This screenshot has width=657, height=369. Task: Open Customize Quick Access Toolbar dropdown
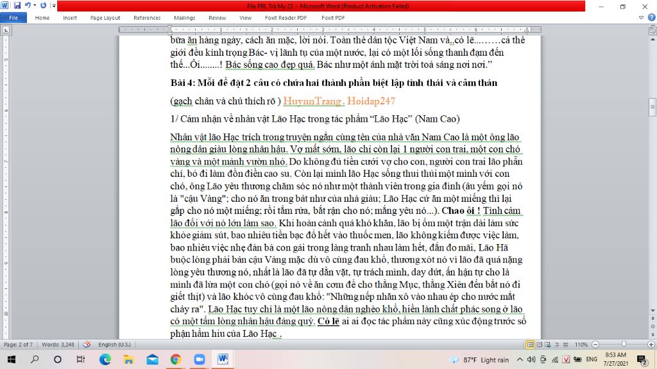coord(54,5)
